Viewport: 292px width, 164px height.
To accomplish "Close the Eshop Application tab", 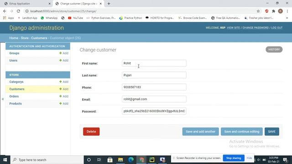I will [x=50, y=4].
